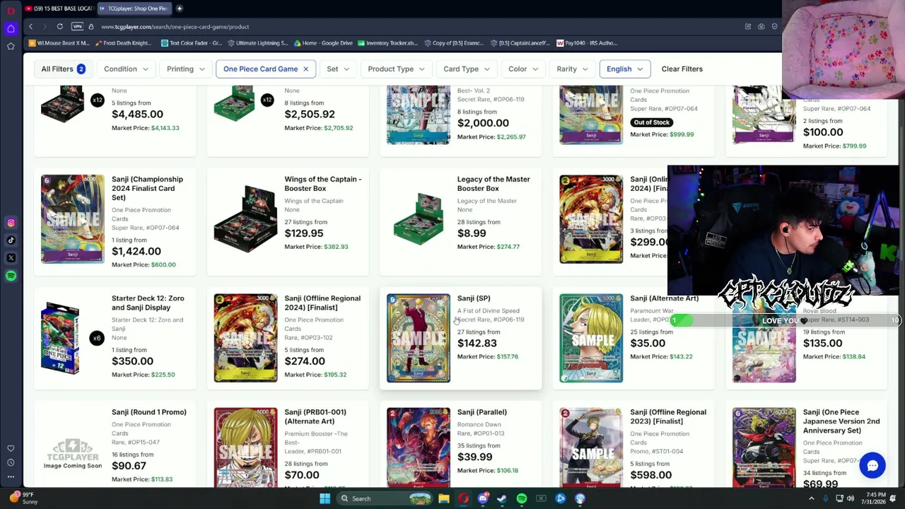Open the English language filter dropdown

(x=624, y=69)
